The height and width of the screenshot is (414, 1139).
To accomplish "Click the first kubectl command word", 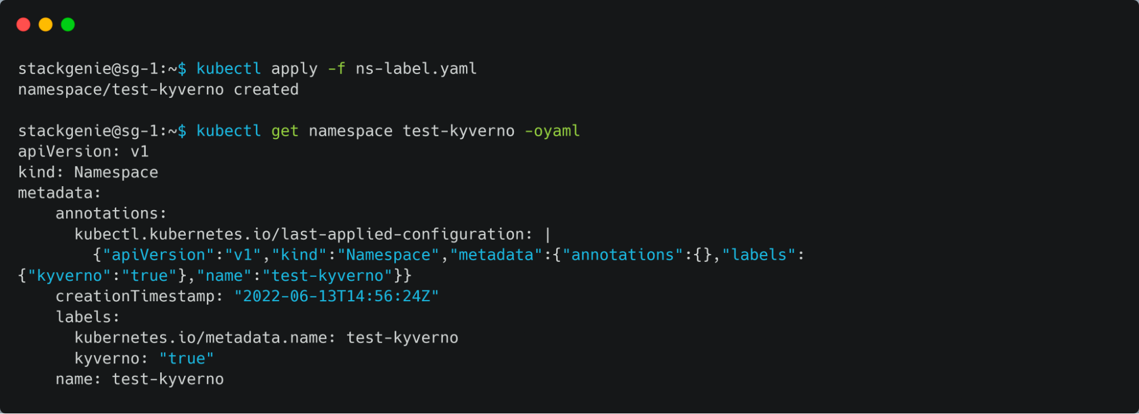I will point(228,69).
